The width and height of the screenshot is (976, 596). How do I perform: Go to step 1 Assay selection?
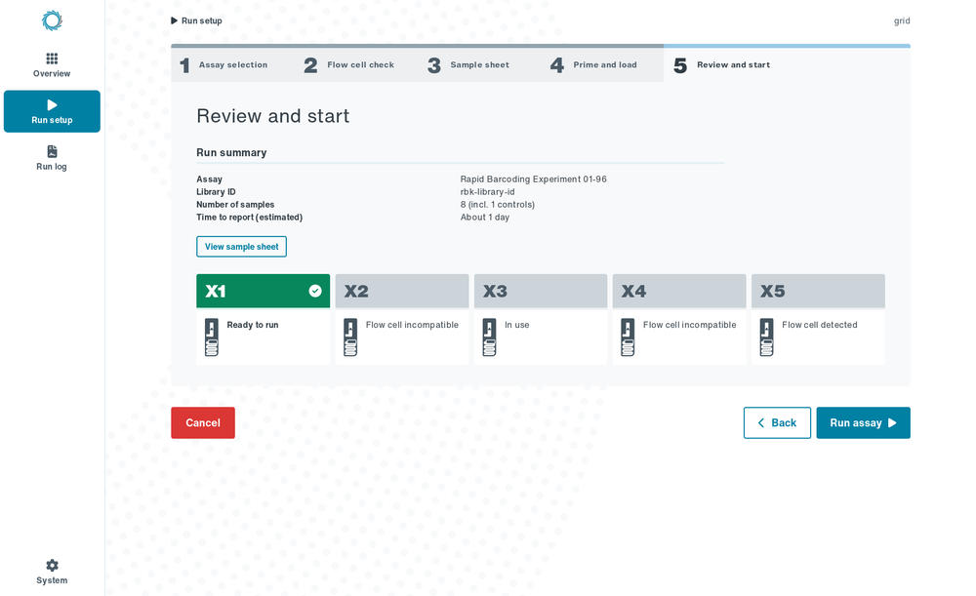[233, 64]
